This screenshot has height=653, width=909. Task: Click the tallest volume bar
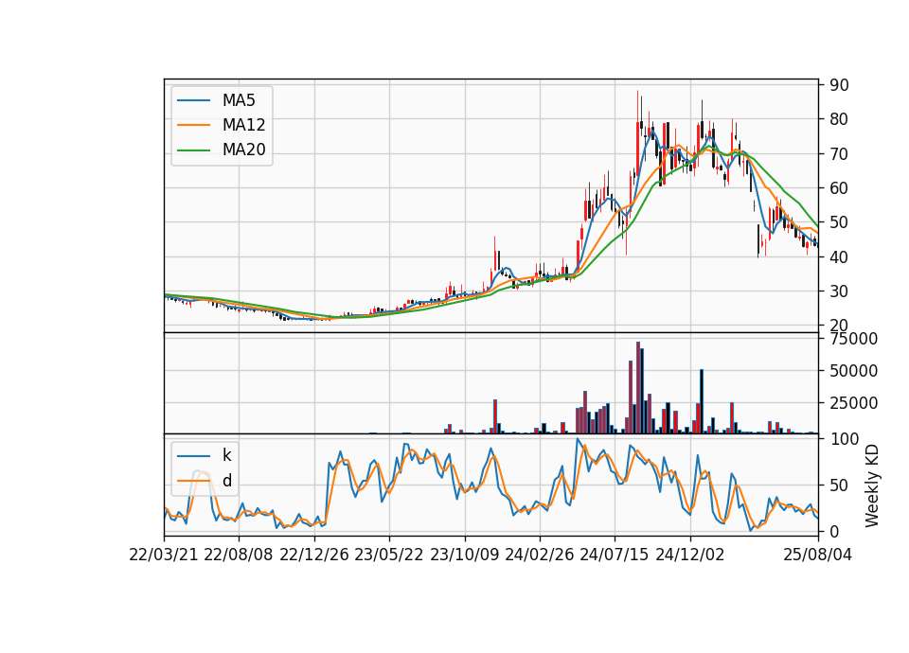[638, 388]
